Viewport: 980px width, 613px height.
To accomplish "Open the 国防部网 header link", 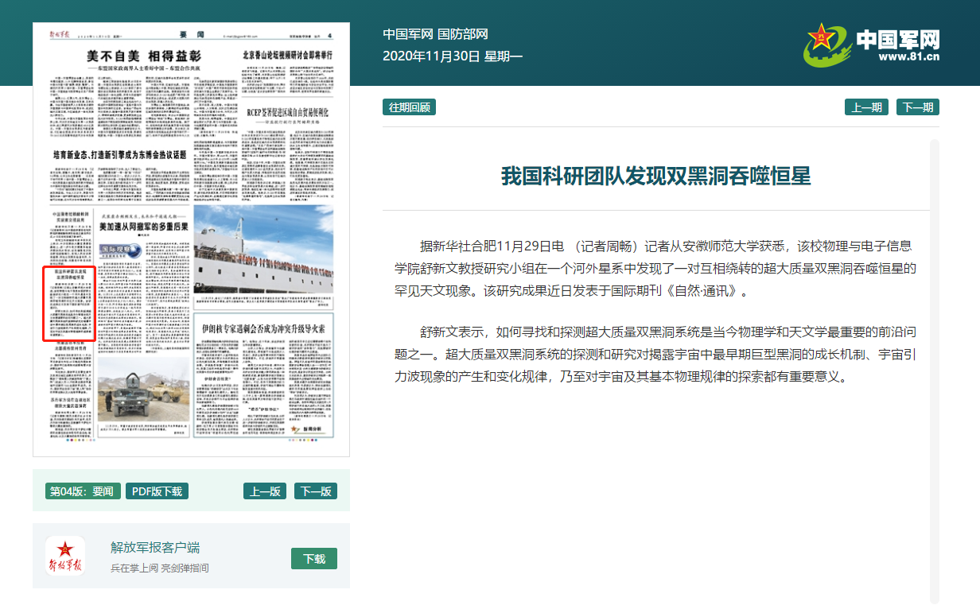I will (462, 34).
